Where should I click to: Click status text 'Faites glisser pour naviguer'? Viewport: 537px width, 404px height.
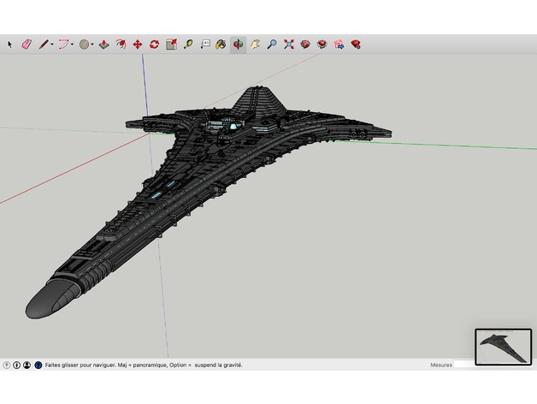click(80, 365)
